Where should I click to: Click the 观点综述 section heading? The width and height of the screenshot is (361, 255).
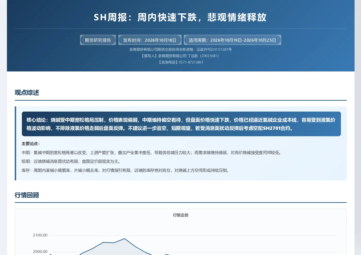point(27,93)
